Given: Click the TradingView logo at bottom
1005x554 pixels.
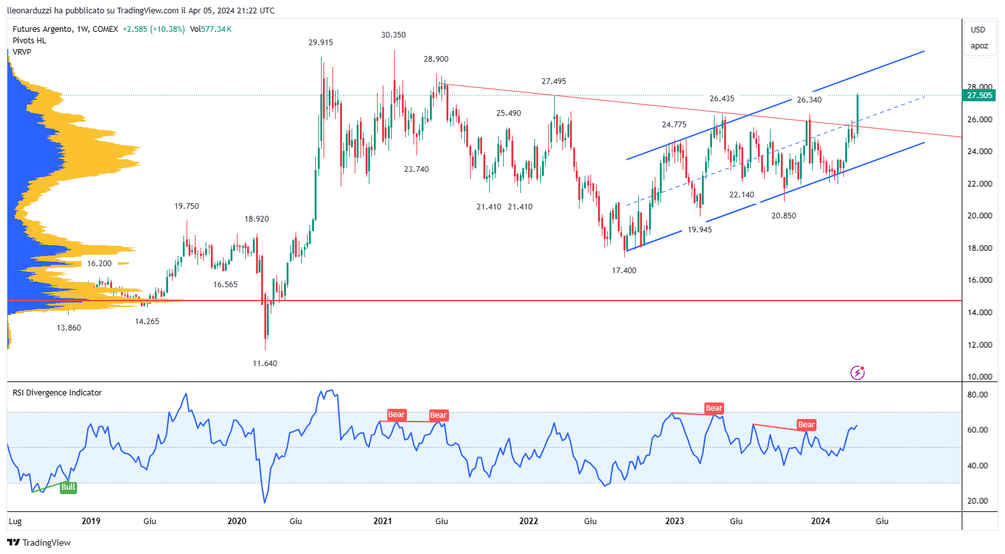Looking at the screenshot, I should click(39, 543).
